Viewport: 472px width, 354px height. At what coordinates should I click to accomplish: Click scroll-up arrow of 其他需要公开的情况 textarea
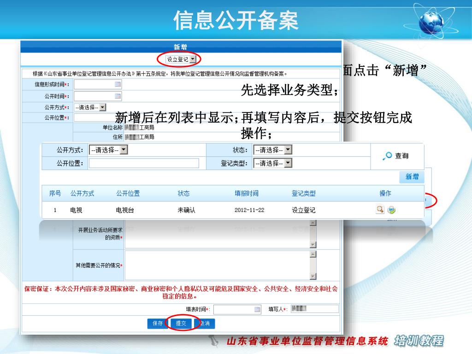[313, 254]
